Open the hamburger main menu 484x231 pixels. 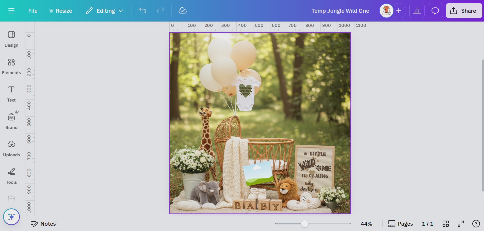[x=11, y=11]
